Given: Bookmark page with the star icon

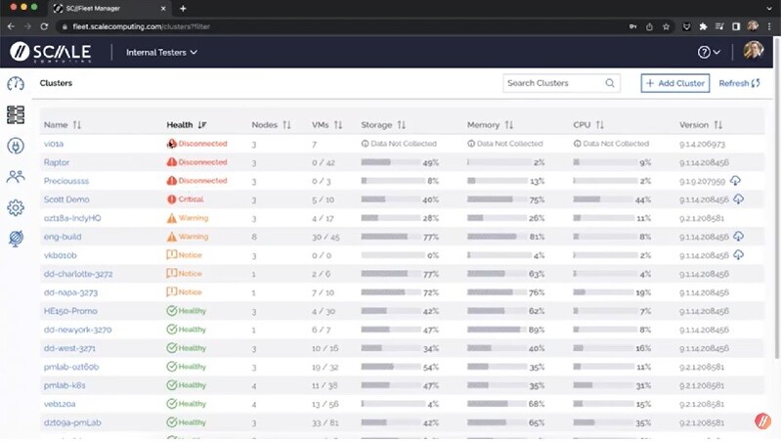Looking at the screenshot, I should (666, 26).
